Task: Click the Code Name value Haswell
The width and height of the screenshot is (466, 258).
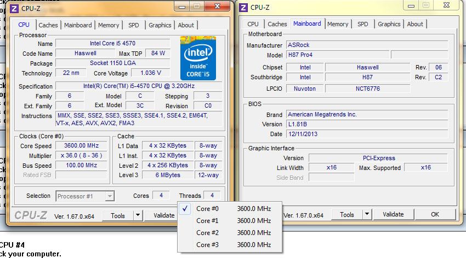Action: point(86,54)
